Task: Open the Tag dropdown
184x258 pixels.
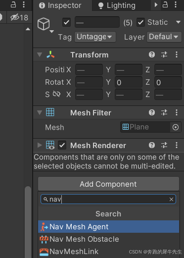Action: pyautogui.click(x=95, y=37)
